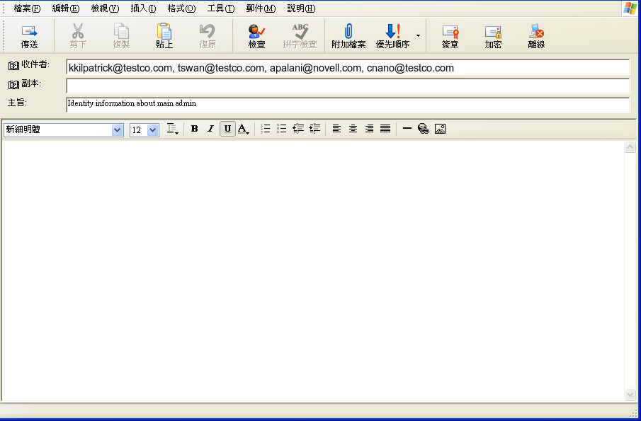Click the increase indent icon

pyautogui.click(x=314, y=129)
